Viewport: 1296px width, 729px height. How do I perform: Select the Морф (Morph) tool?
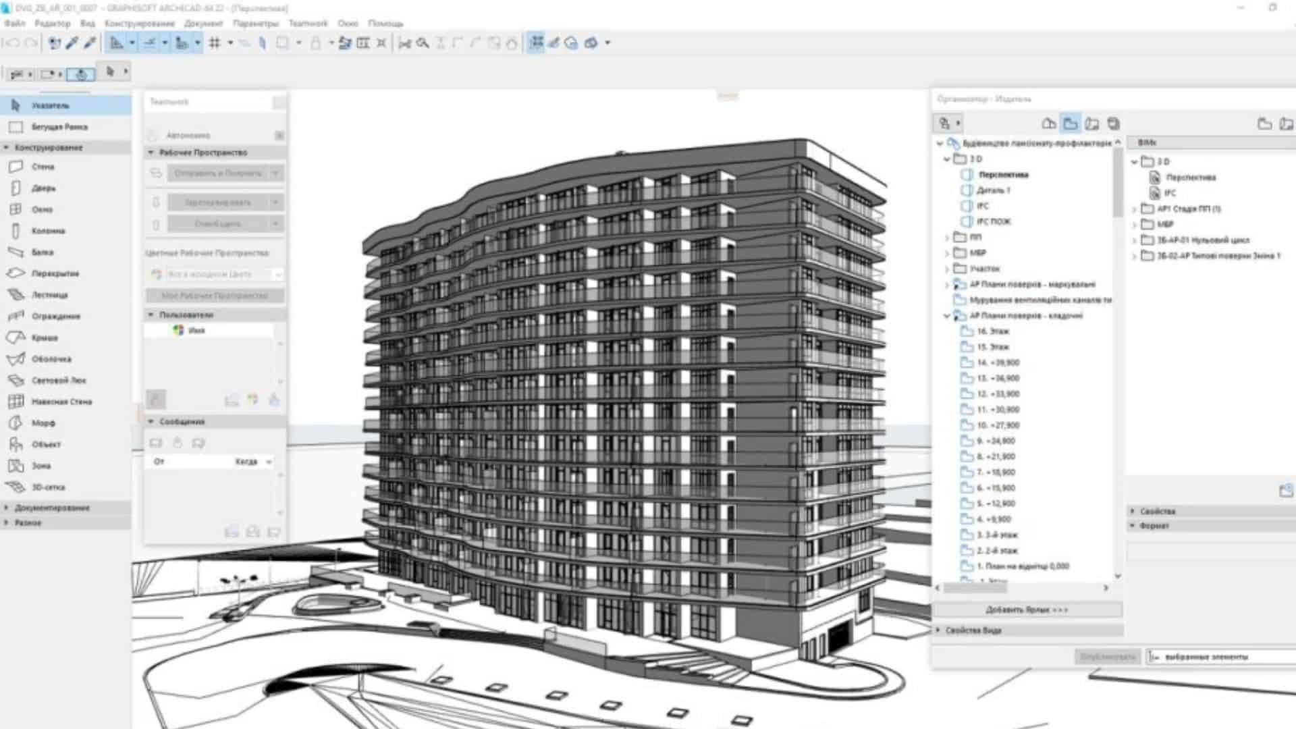pos(43,423)
